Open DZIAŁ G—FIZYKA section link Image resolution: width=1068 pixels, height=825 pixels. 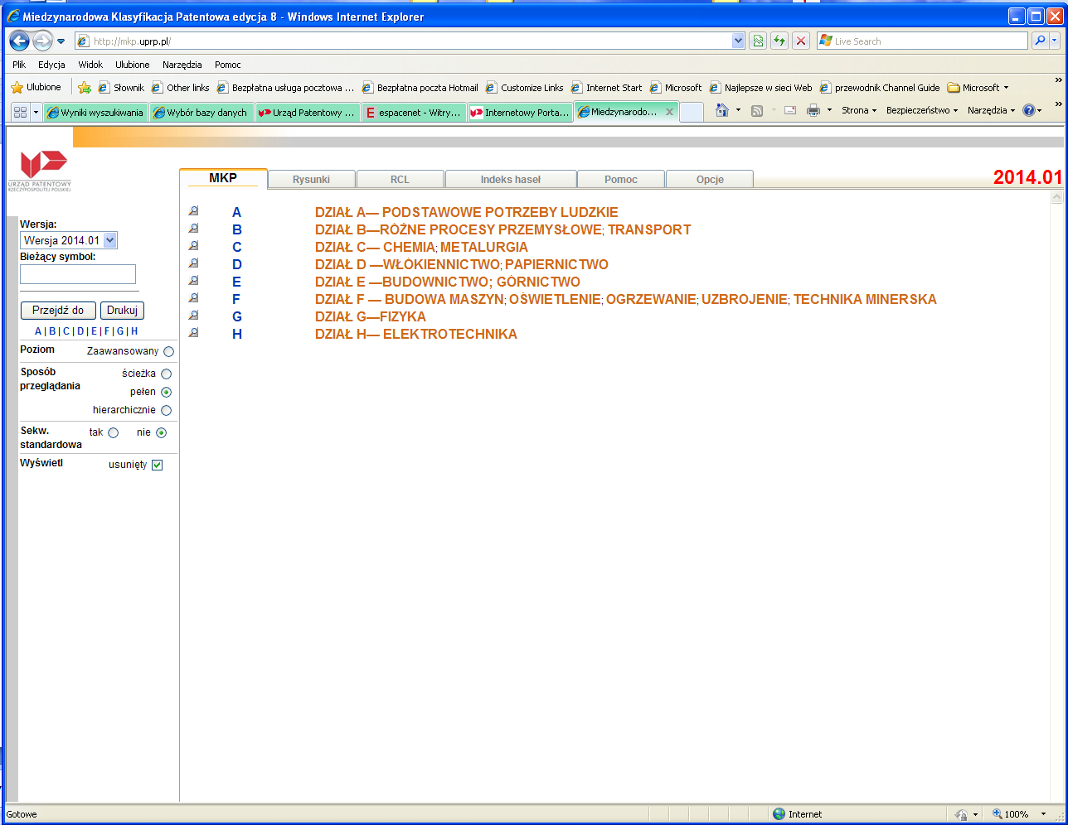[x=371, y=316]
